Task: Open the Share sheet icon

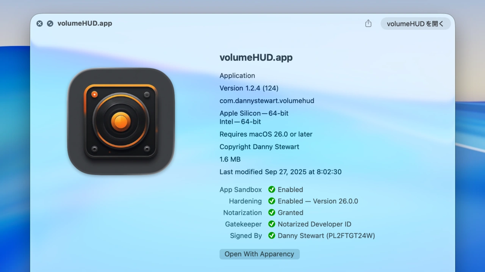Action: tap(368, 23)
